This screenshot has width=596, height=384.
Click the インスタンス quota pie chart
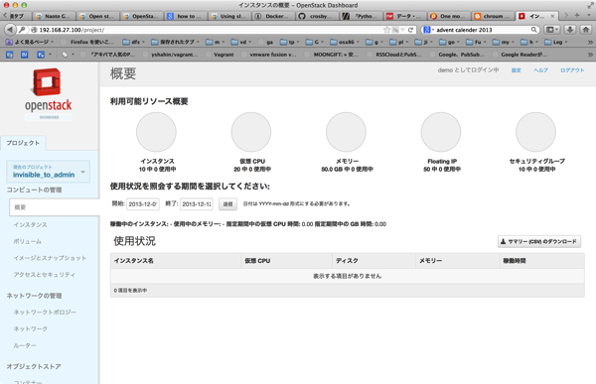coord(156,132)
